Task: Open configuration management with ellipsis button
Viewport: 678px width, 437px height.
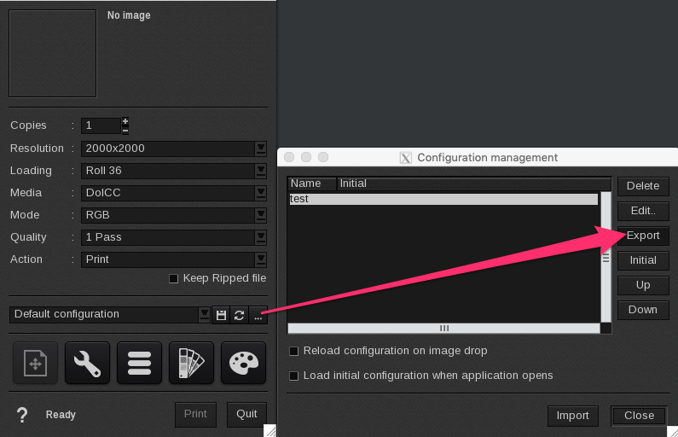Action: [258, 315]
